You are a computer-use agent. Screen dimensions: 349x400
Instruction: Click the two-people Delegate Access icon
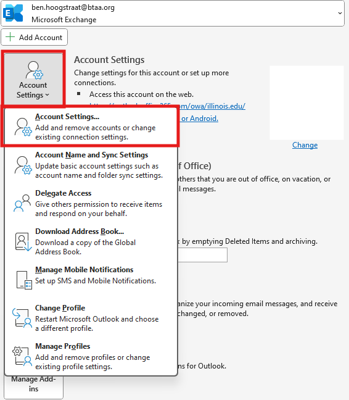click(22, 203)
